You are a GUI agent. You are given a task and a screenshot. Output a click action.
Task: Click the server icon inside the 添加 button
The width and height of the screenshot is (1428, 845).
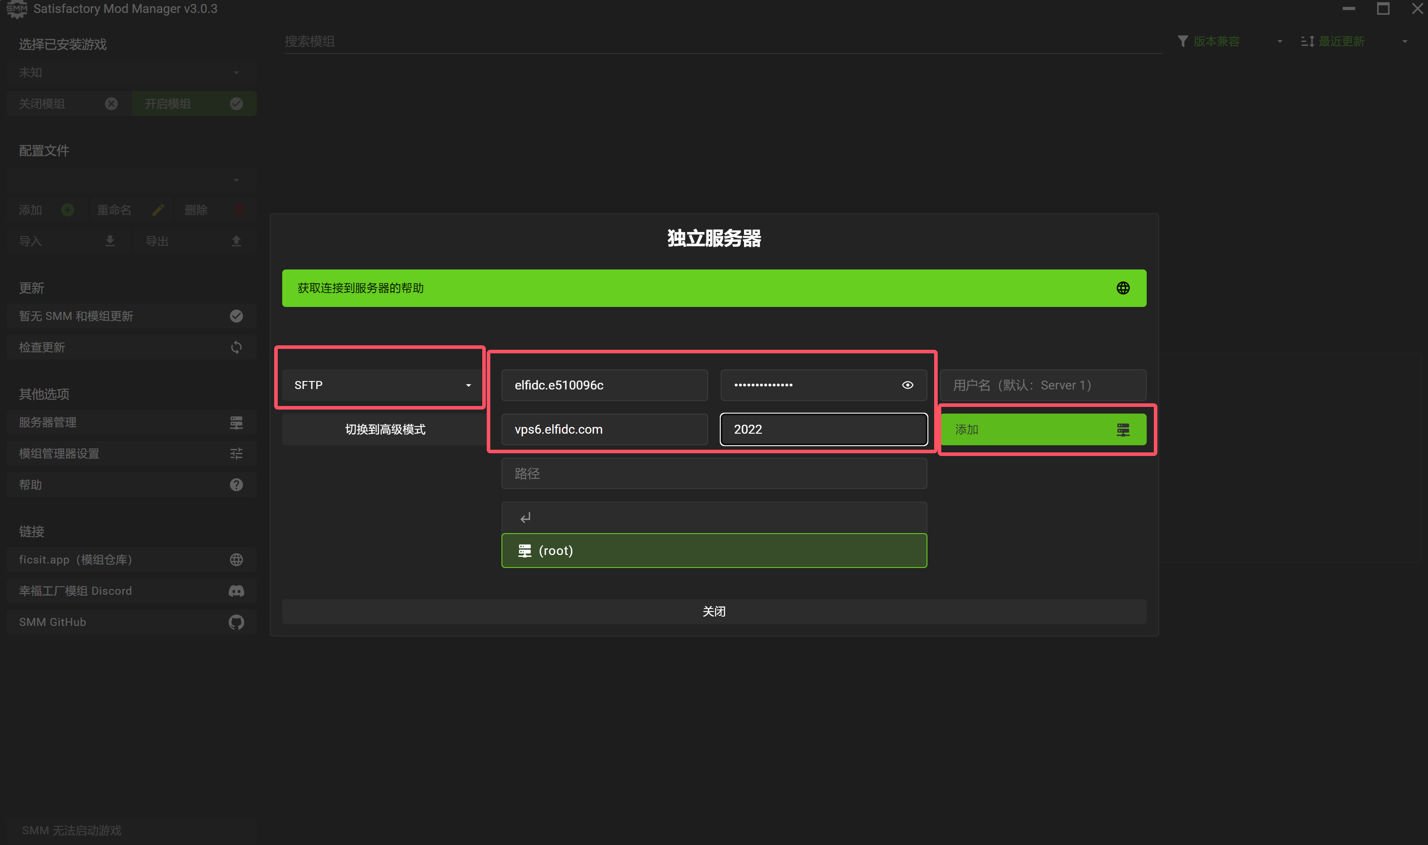pyautogui.click(x=1123, y=429)
